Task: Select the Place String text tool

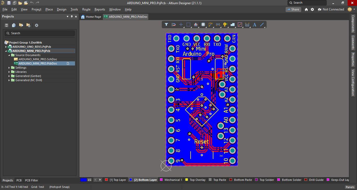Action: click(x=255, y=25)
